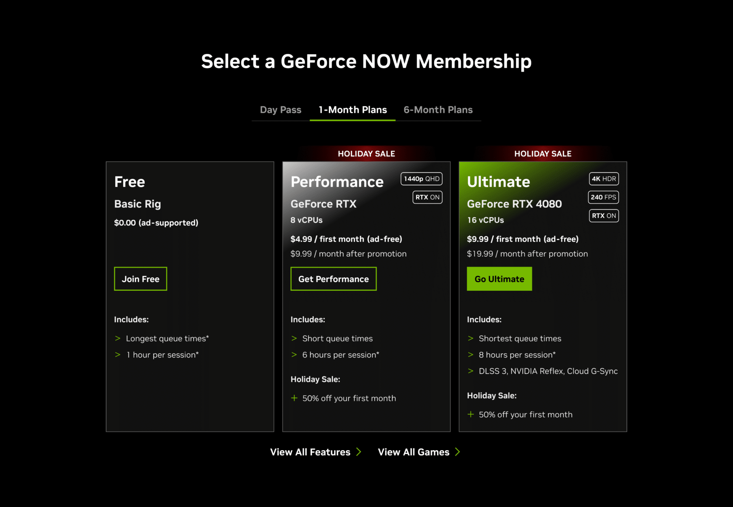
Task: Click the chevron beside View All Games
Action: tap(457, 452)
